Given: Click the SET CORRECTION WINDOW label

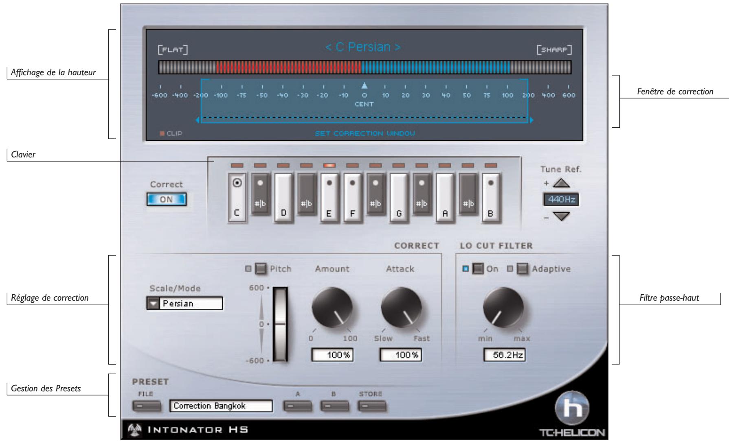Looking at the screenshot, I should click(365, 133).
